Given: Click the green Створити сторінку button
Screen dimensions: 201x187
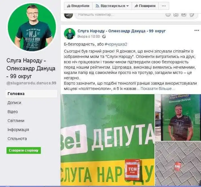Looking at the screenshot, I should click(24, 150).
